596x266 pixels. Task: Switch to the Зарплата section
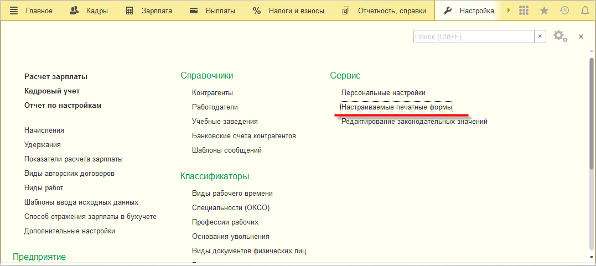(157, 11)
